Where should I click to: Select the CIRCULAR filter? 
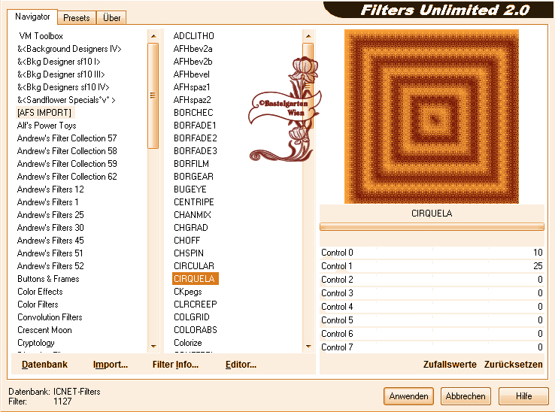pos(193,266)
